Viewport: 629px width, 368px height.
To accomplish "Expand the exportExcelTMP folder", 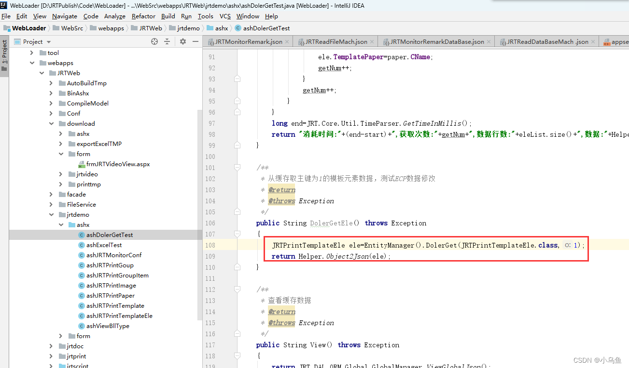I will 61,144.
